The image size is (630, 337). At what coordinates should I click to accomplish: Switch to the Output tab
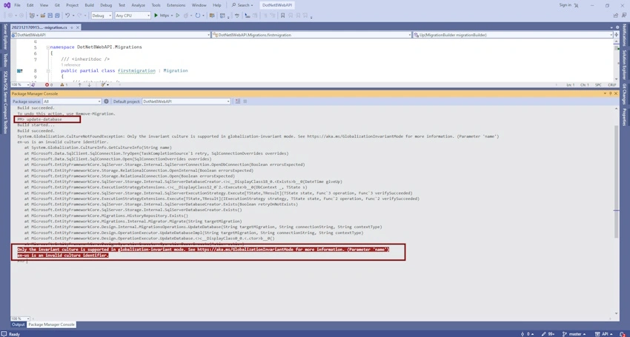point(18,324)
